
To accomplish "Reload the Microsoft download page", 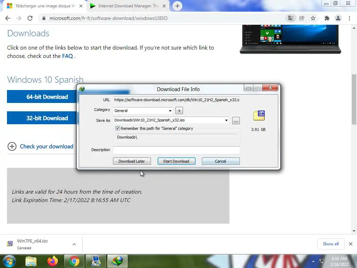I will (30, 18).
